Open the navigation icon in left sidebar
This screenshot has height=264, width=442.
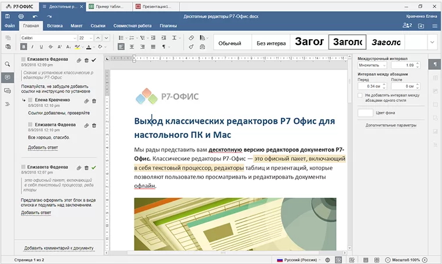click(8, 104)
